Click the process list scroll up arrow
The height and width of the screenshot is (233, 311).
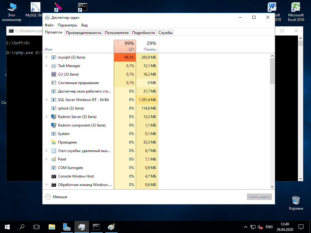click(272, 56)
